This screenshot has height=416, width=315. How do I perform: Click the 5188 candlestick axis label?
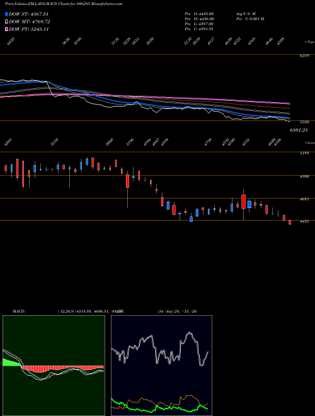point(304,154)
